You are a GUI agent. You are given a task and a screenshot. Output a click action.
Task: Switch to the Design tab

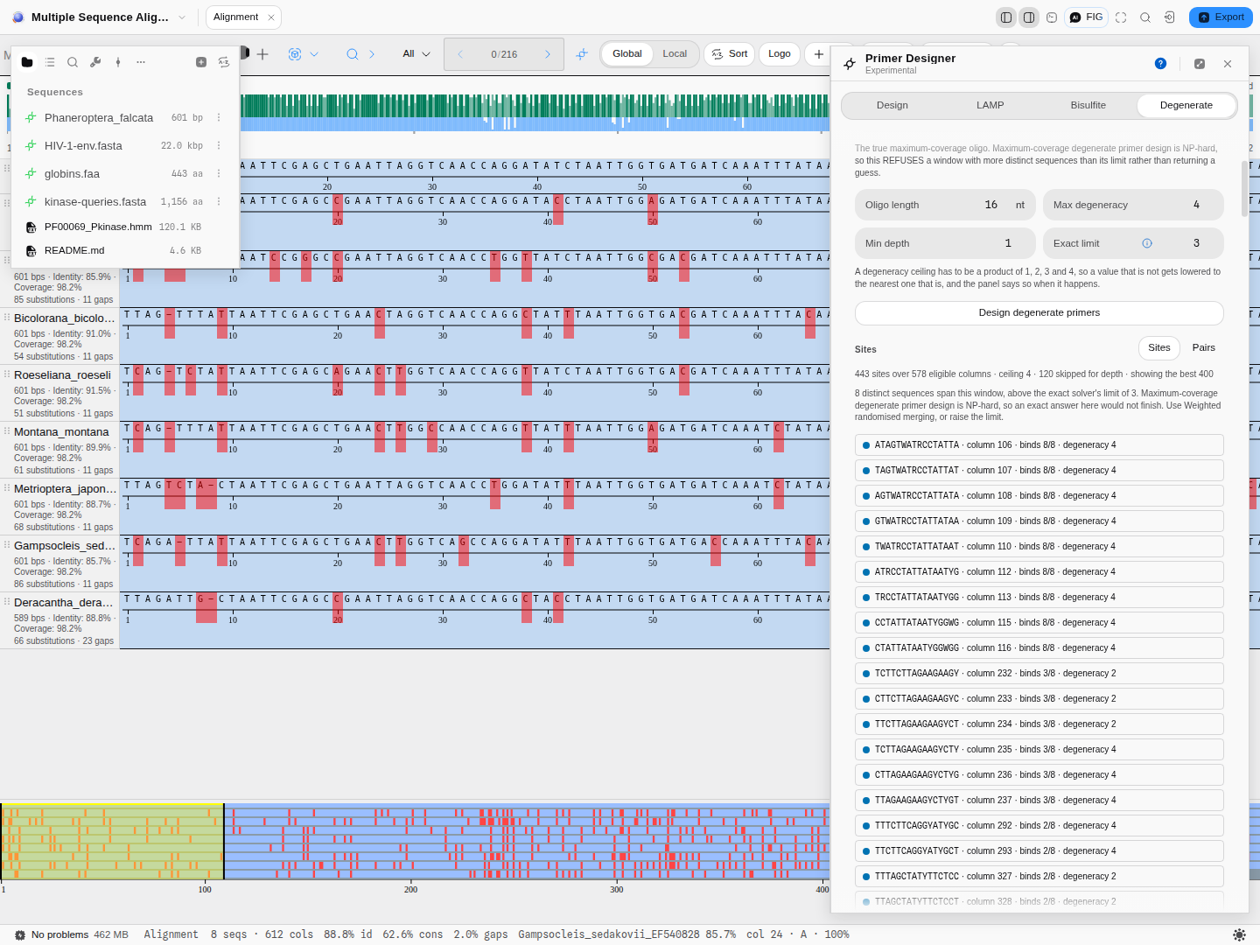coord(892,106)
